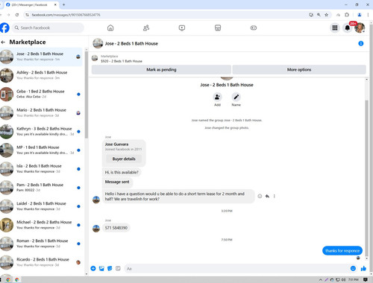The height and width of the screenshot is (283, 373).
Task: Open Isla - 2 Beds 1 Bath House chat
Action: point(41,169)
